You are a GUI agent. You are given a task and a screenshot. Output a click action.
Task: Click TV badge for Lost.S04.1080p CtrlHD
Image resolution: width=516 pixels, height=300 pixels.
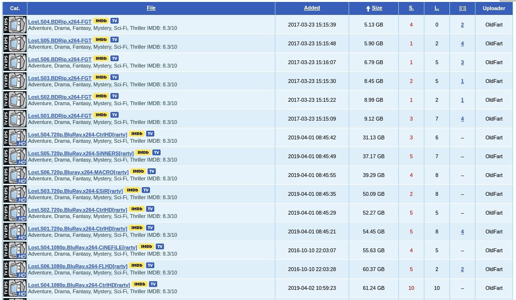coord(153,284)
